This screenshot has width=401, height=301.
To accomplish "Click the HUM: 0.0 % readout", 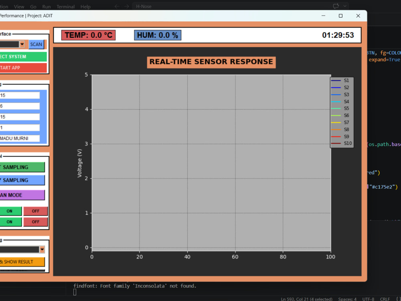I will [x=158, y=35].
